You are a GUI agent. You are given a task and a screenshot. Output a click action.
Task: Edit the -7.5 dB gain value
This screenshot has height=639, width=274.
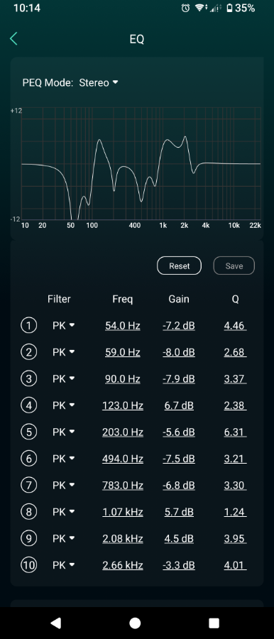pos(179,459)
